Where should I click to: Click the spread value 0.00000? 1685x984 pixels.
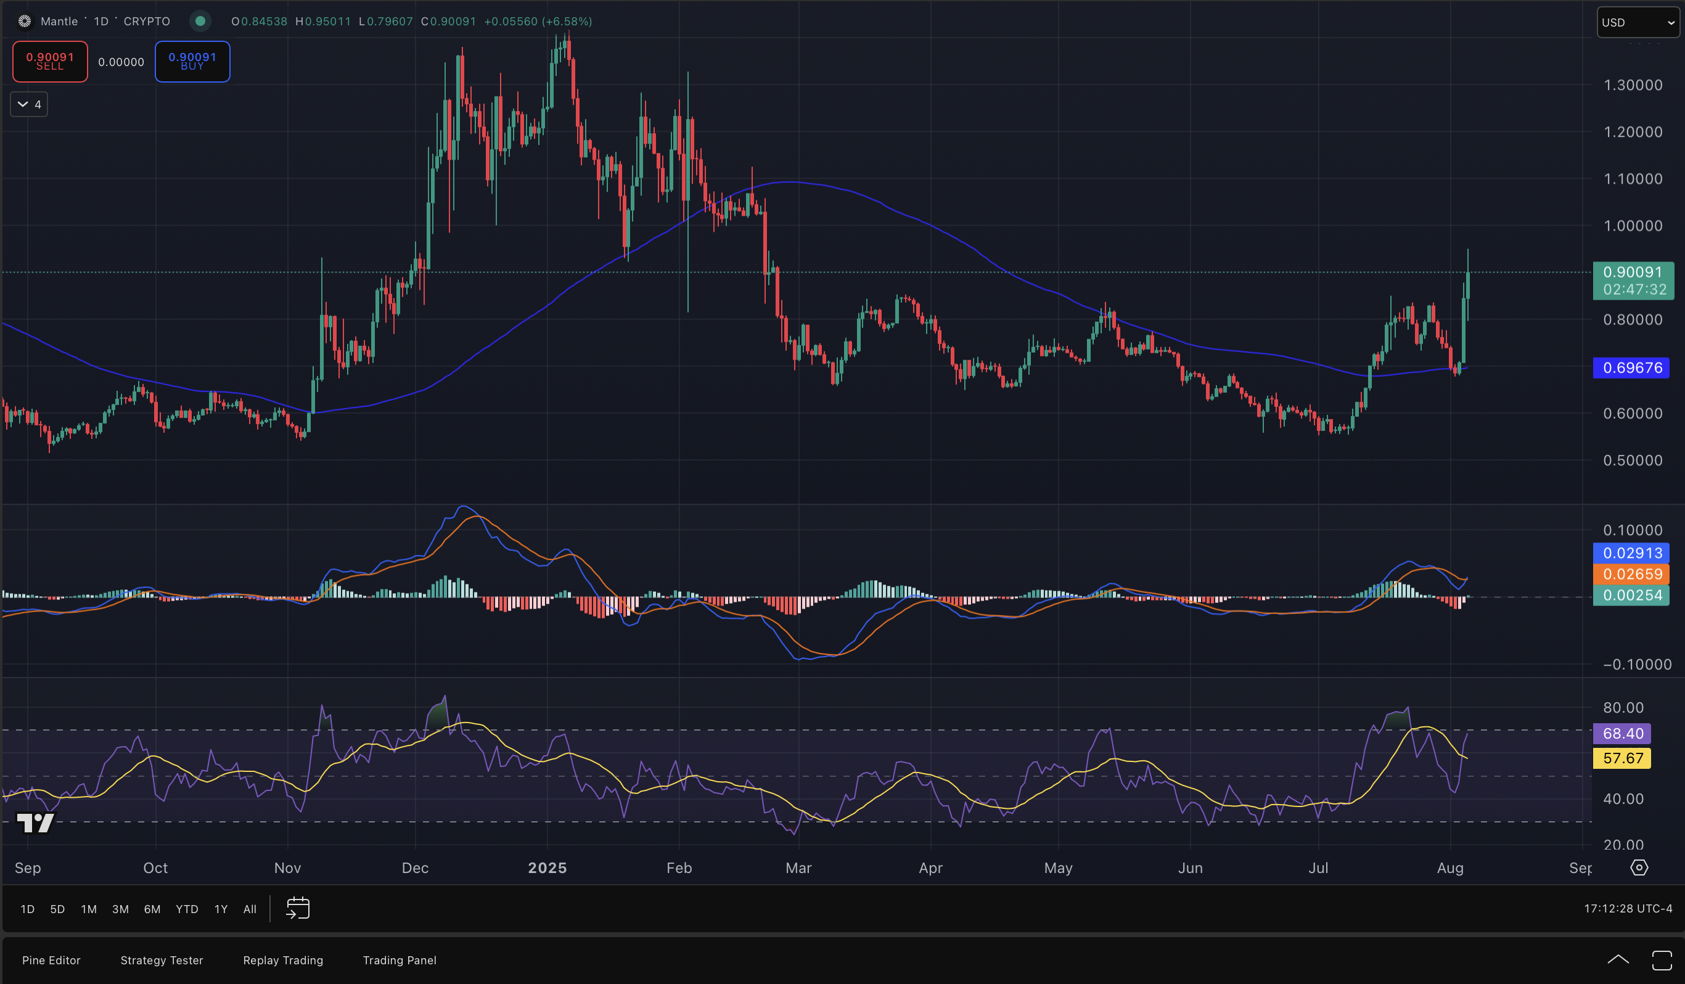point(121,62)
